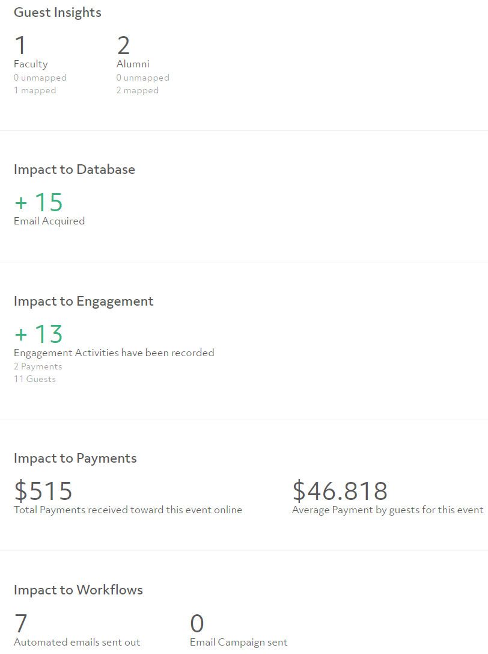Select the Faculty count number 1
The width and height of the screenshot is (488, 654).
20,45
